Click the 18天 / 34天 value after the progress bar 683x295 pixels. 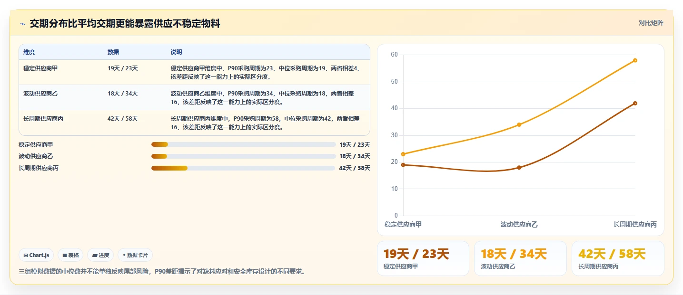tap(355, 156)
